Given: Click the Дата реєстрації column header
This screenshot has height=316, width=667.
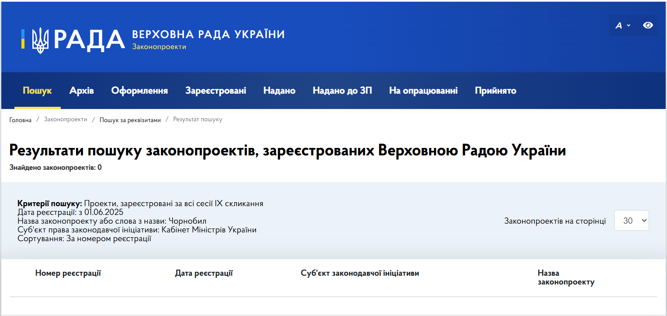Looking at the screenshot, I should click(x=204, y=273).
